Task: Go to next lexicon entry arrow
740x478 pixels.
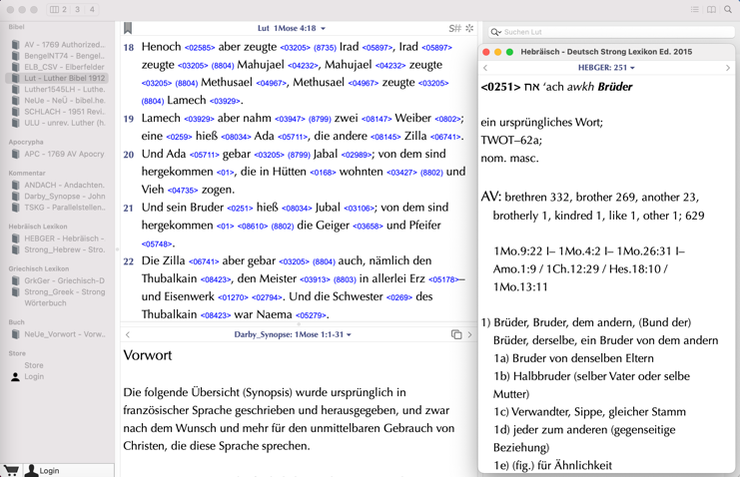Action: click(x=727, y=68)
